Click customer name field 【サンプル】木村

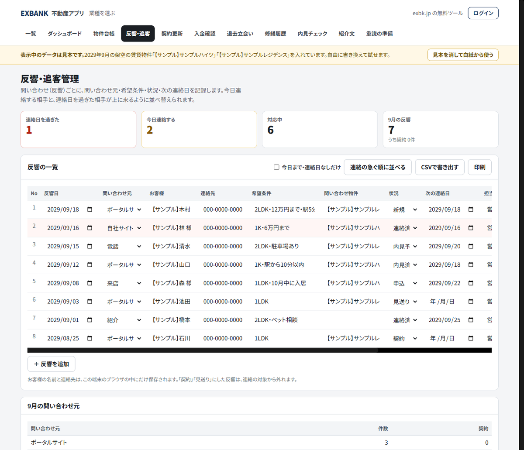point(171,210)
